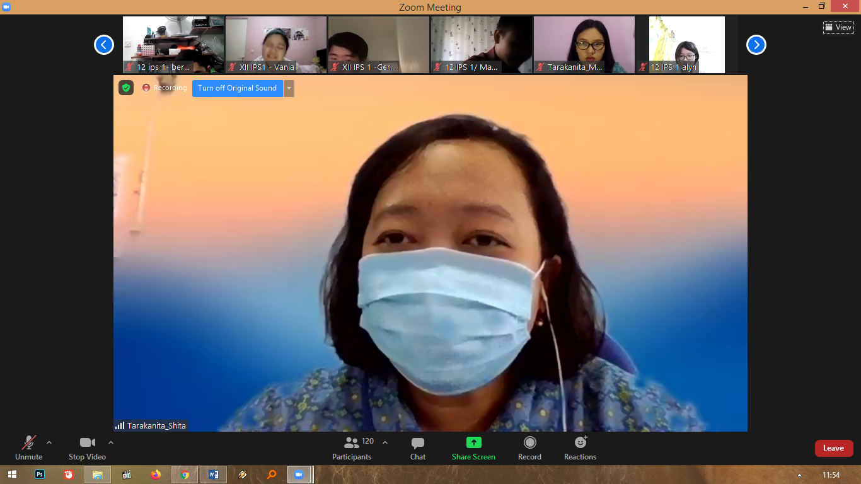Open the Windows Start menu

[x=12, y=475]
